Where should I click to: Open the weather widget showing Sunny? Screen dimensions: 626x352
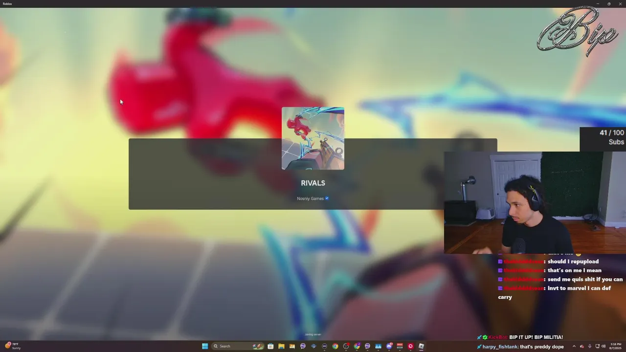pos(12,346)
